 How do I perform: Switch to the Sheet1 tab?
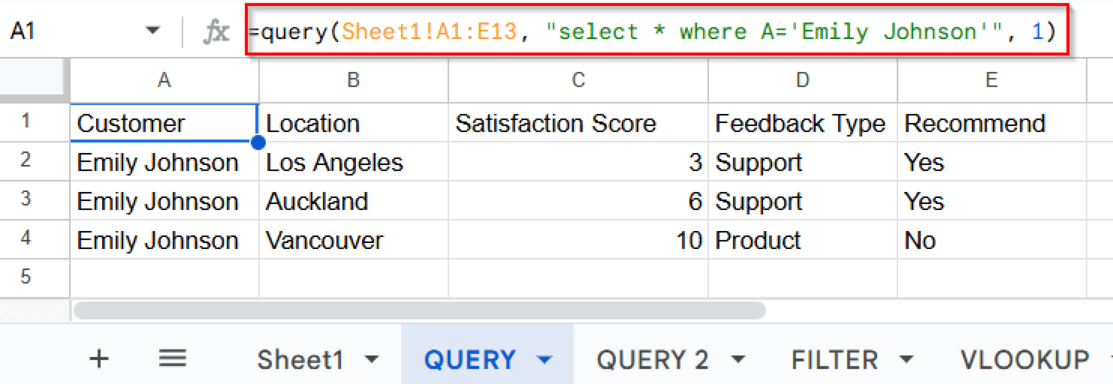[x=300, y=360]
